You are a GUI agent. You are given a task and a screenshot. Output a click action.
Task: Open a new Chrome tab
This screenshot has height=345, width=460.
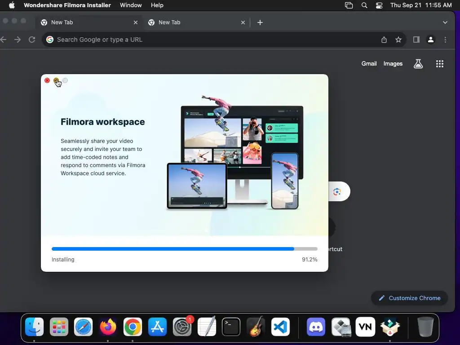[x=260, y=22]
